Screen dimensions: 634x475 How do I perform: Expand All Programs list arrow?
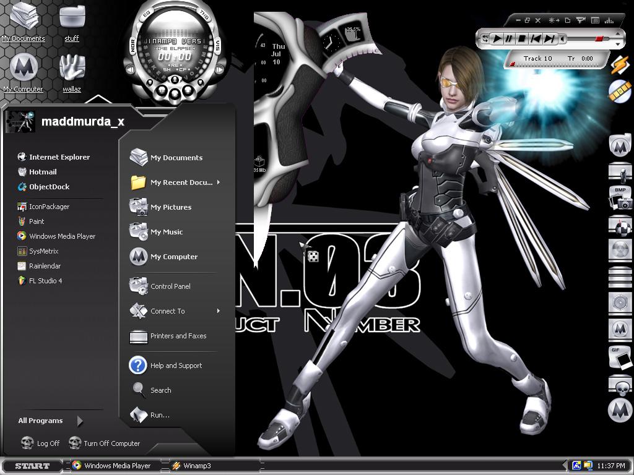(80, 421)
